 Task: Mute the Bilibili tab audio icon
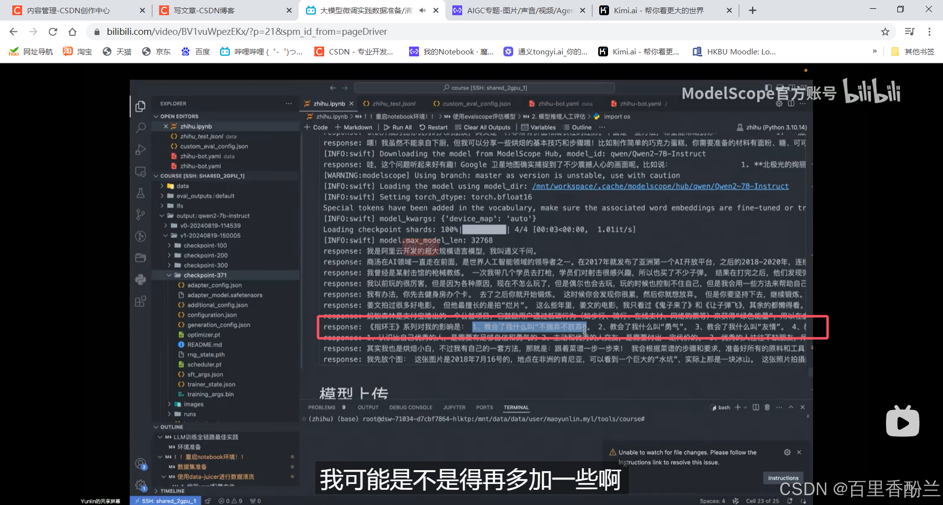[422, 10]
